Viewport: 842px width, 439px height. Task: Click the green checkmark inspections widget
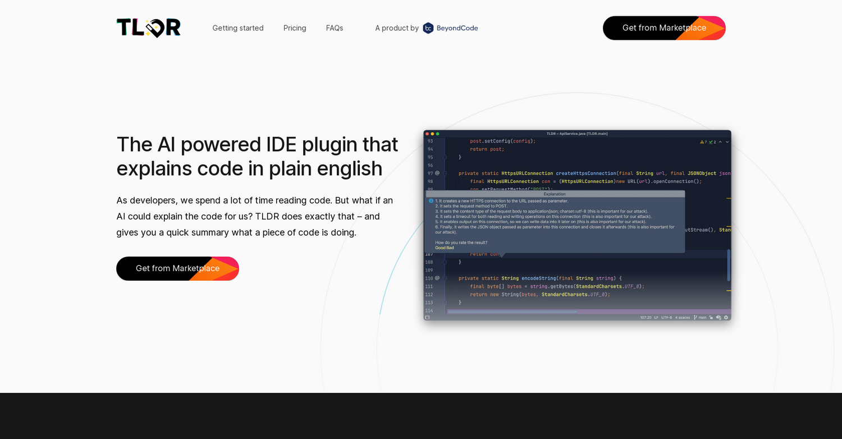pyautogui.click(x=711, y=142)
